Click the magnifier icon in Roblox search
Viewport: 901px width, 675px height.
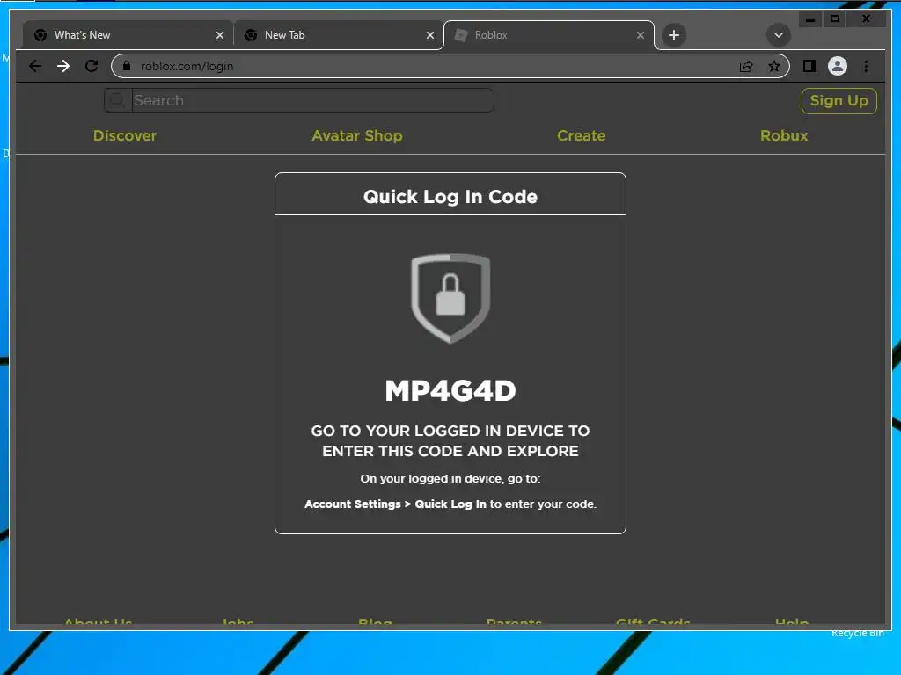[117, 100]
